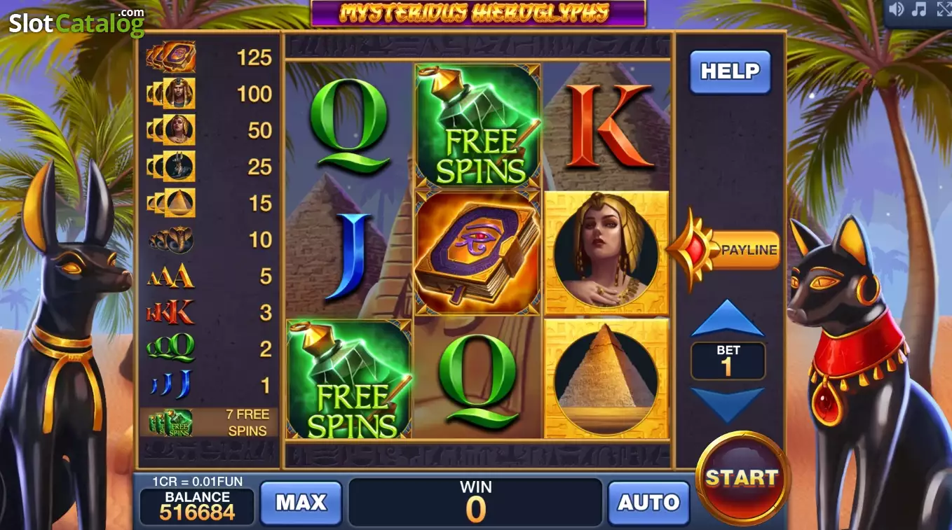The height and width of the screenshot is (530, 952).
Task: Mute the sound with the speaker icon
Action: 896,9
